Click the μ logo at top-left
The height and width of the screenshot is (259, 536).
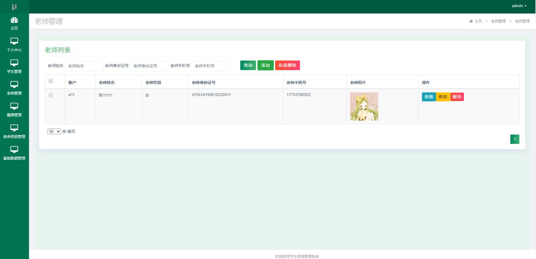tap(14, 7)
